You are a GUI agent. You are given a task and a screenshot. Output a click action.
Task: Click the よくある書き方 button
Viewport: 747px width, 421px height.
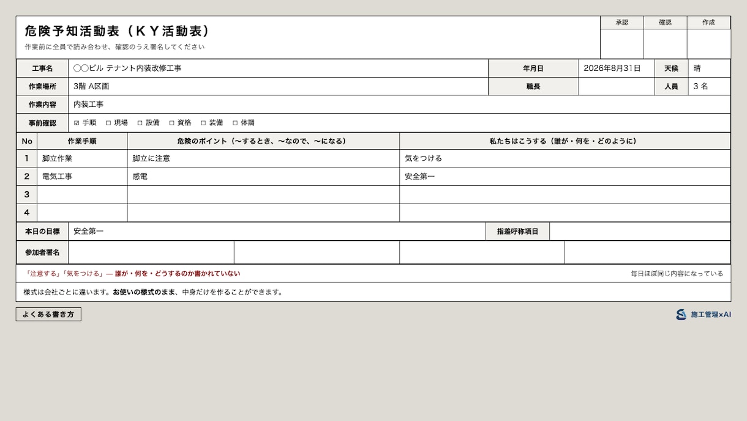[48, 314]
